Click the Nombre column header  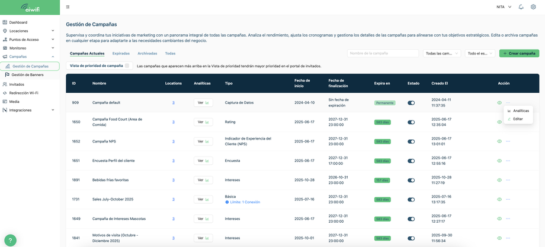[x=100, y=83]
